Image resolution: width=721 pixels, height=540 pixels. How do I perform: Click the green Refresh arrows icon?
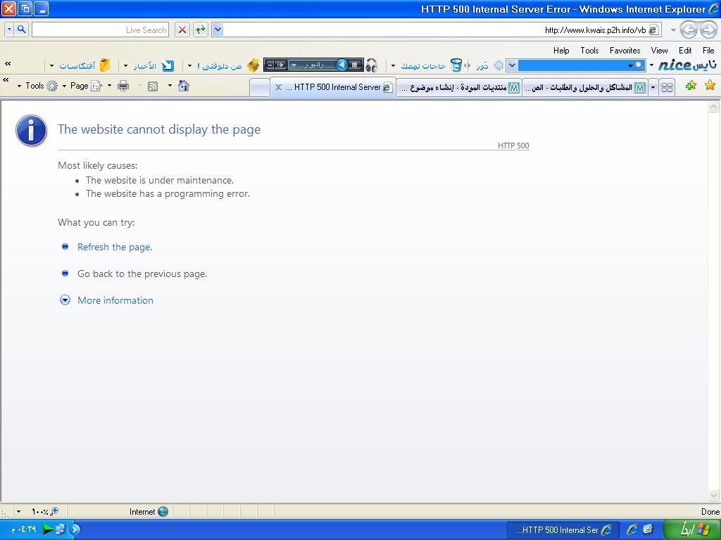coord(201,30)
